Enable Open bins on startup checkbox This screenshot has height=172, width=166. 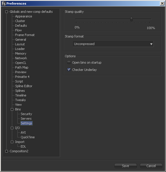coord(69,62)
